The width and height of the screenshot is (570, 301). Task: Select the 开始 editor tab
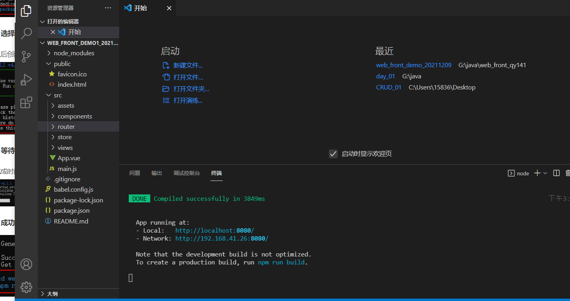click(147, 8)
